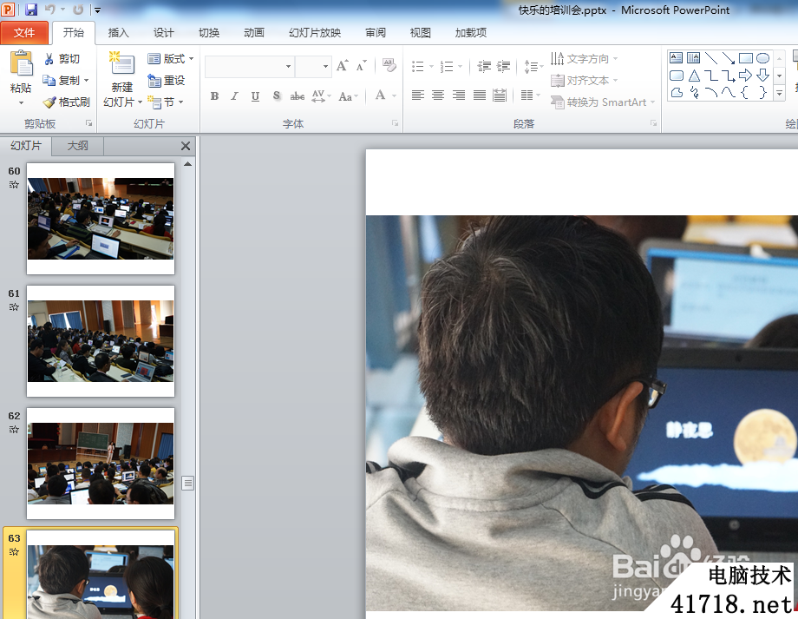
Task: Switch to the 幻灯片放映 Slide Show tab
Action: click(x=315, y=33)
